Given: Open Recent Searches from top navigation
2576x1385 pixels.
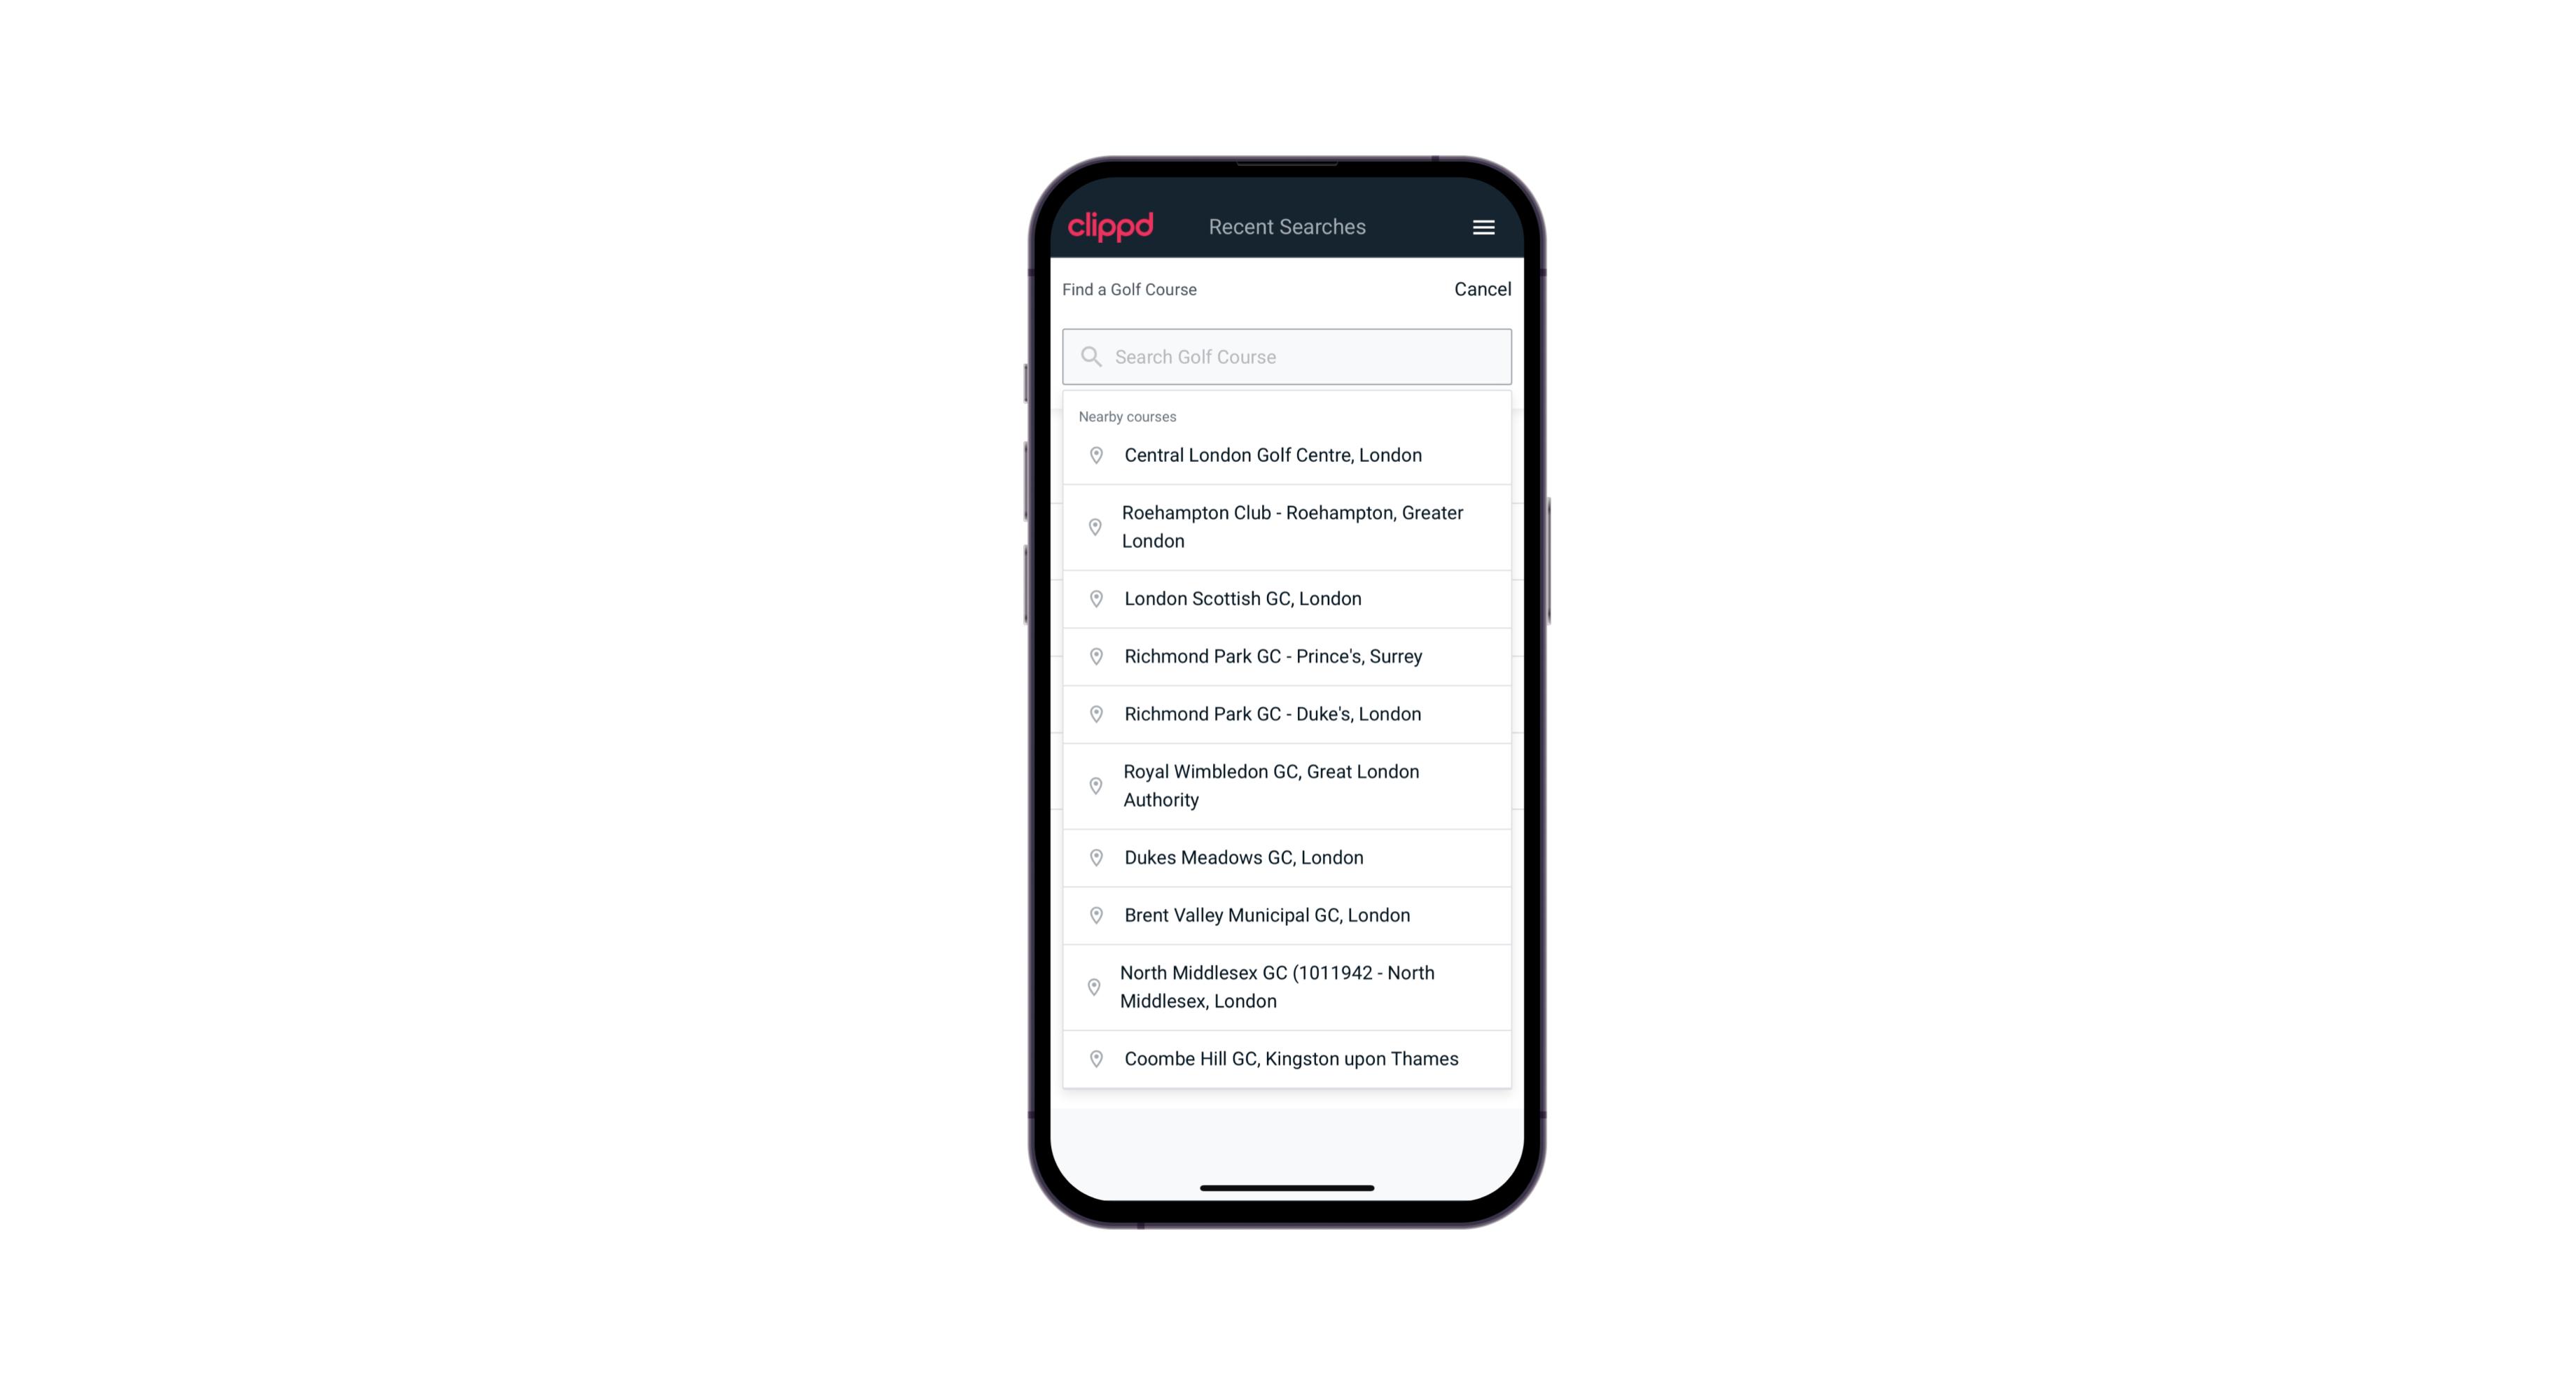Looking at the screenshot, I should pos(1287,227).
